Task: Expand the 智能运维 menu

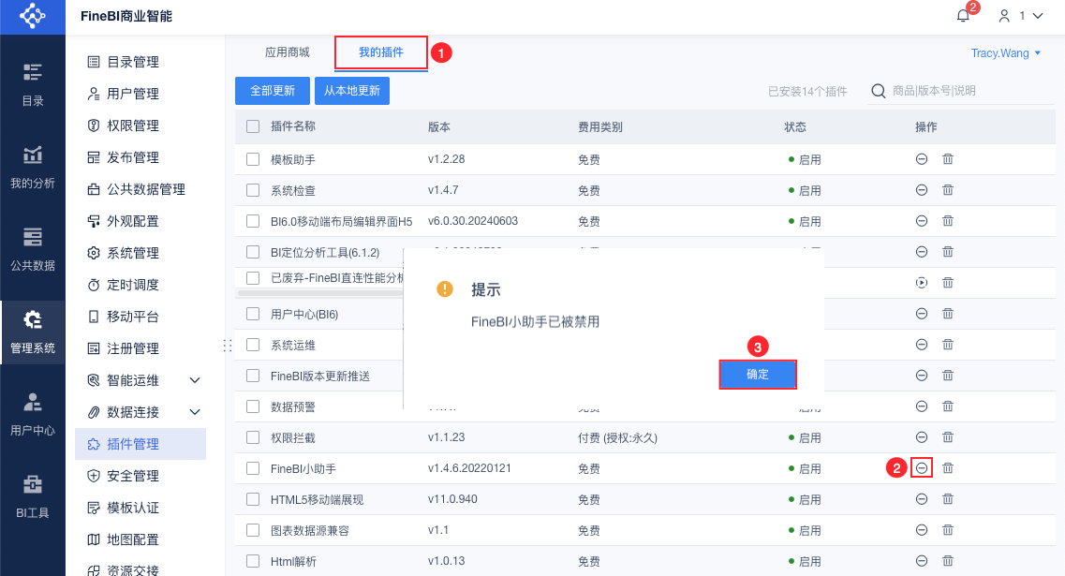Action: coord(195,380)
